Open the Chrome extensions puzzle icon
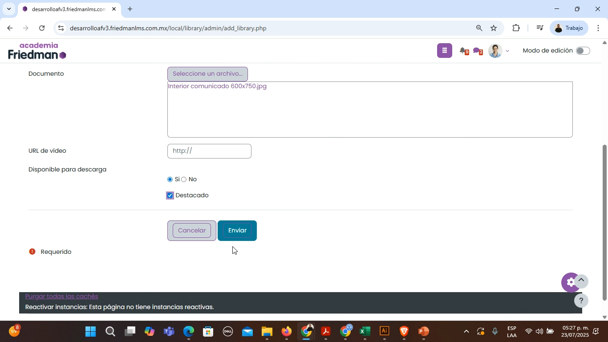This screenshot has height=342, width=608. tap(516, 28)
